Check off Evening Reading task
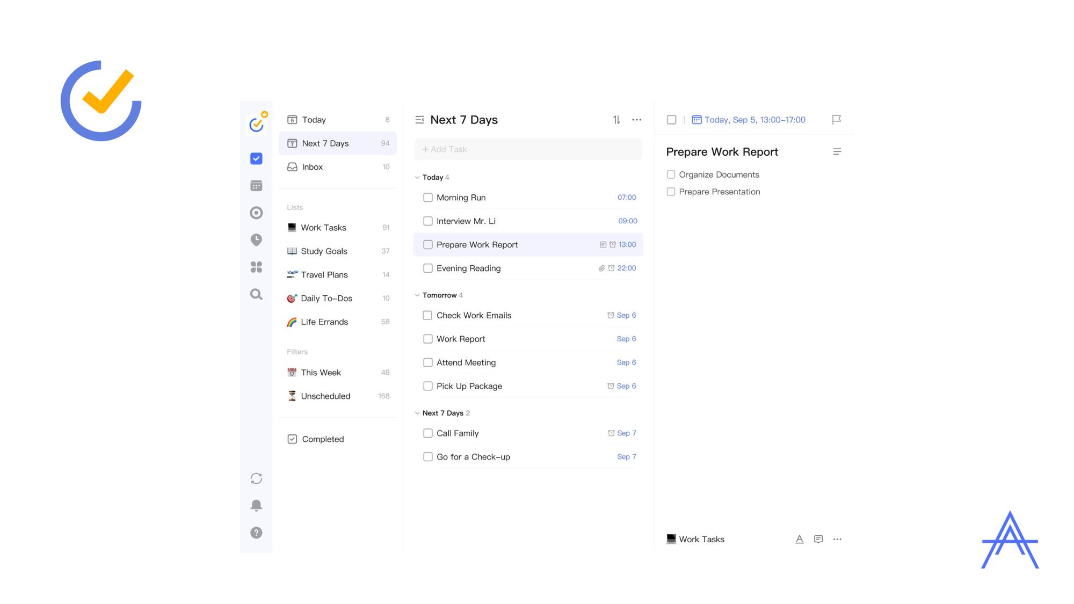This screenshot has width=1074, height=604. [428, 268]
